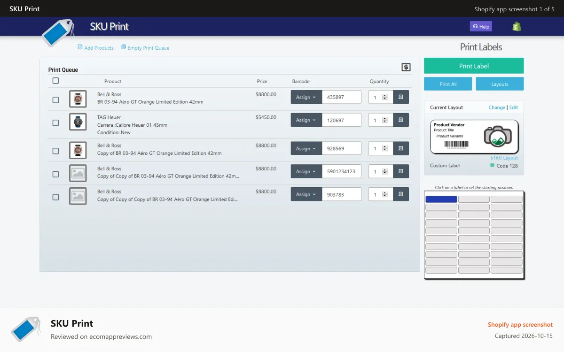Click the Price column header
The height and width of the screenshot is (352, 564).
(262, 81)
